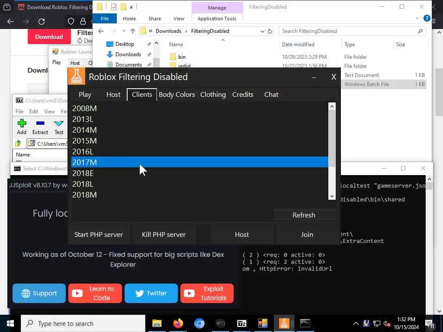Click the Downloads breadcrumb in address bar
This screenshot has height=332, width=443.
[168, 31]
